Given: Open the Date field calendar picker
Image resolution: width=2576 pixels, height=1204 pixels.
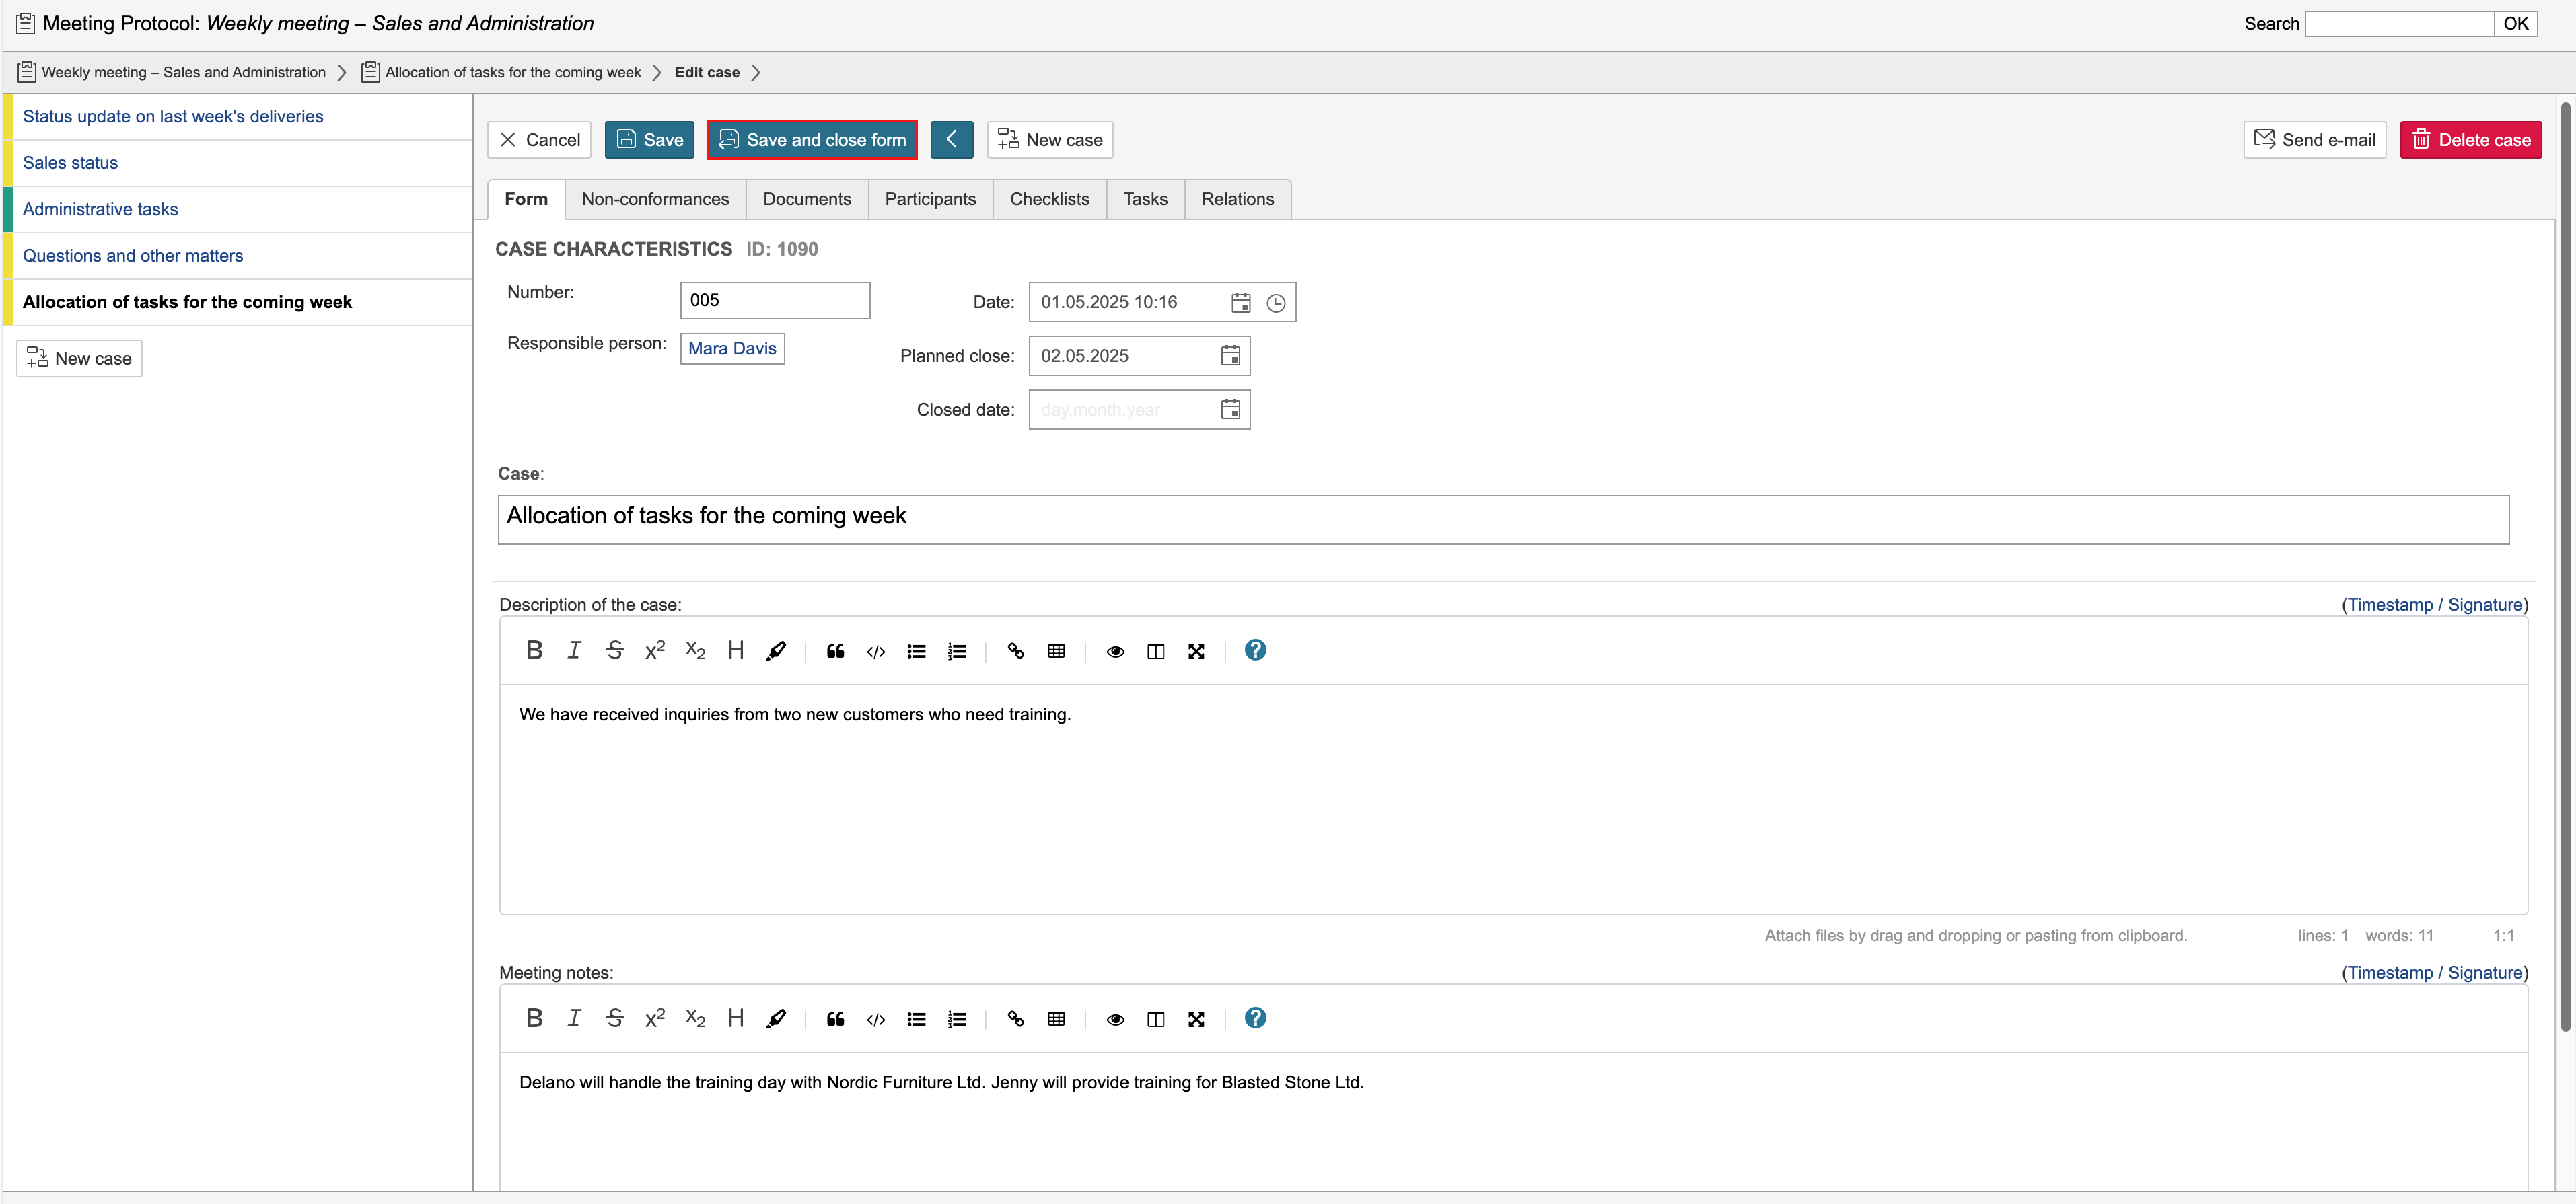Looking at the screenshot, I should pos(1240,303).
